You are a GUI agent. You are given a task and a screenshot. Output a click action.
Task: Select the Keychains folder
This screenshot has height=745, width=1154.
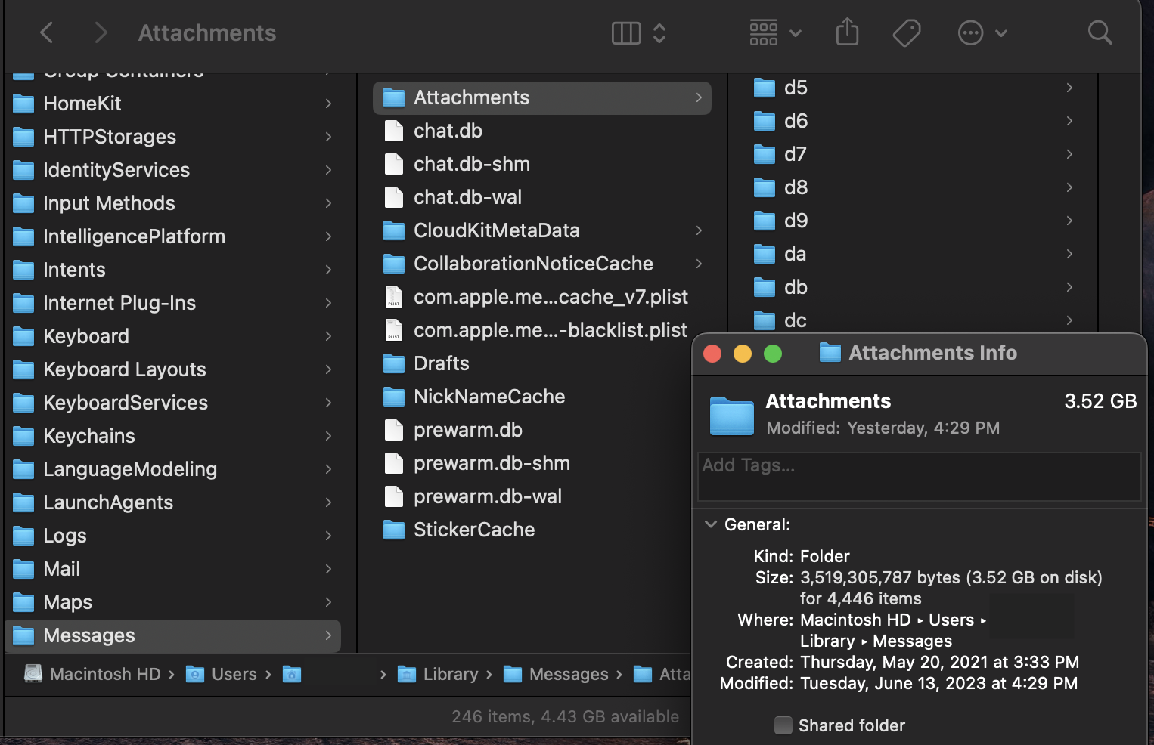(x=89, y=436)
